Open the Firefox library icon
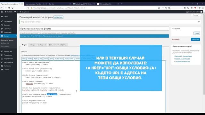The height and width of the screenshot is (115, 205). (185, 8)
